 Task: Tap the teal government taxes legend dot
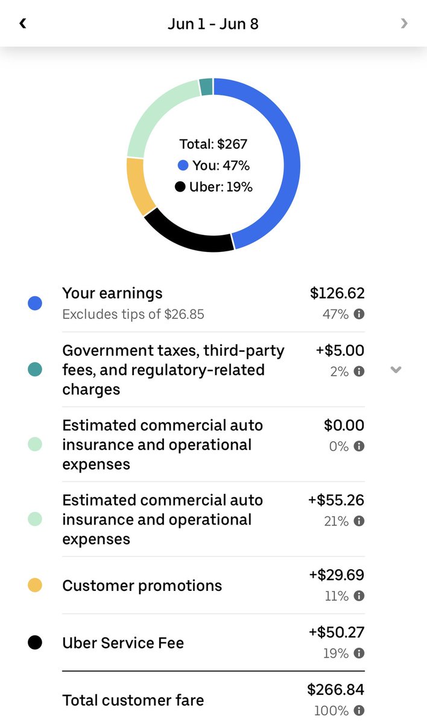pos(35,370)
